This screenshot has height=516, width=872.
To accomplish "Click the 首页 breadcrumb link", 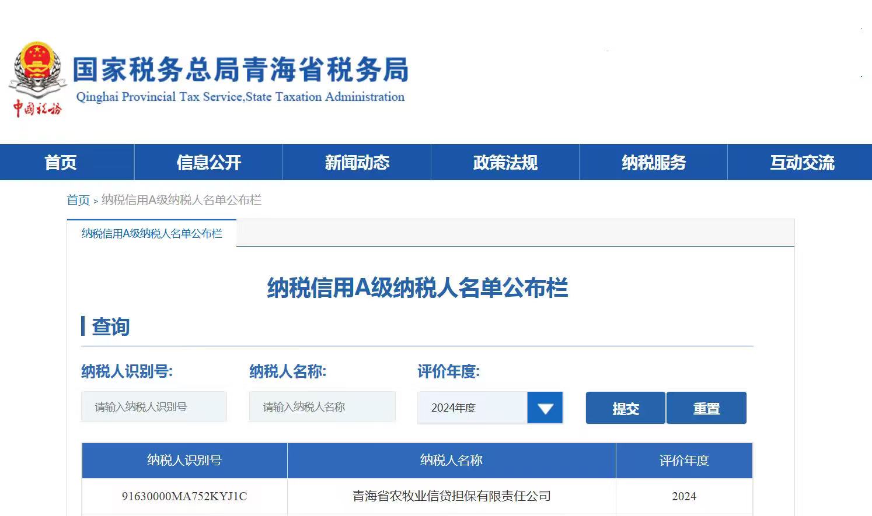I will coord(78,200).
